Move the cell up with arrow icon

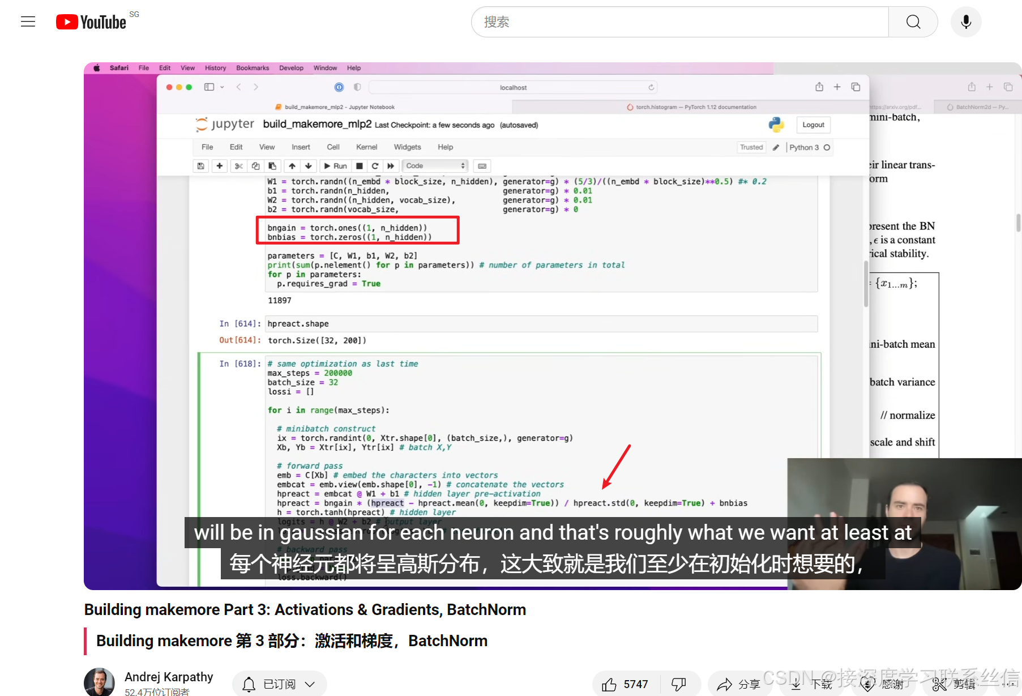coord(292,166)
